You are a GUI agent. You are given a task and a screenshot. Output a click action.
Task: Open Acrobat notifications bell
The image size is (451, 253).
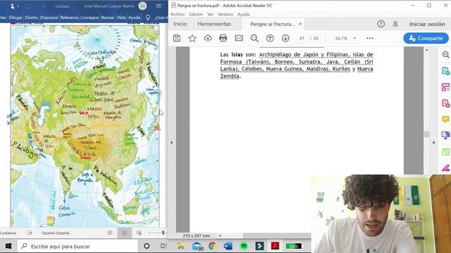(x=396, y=24)
